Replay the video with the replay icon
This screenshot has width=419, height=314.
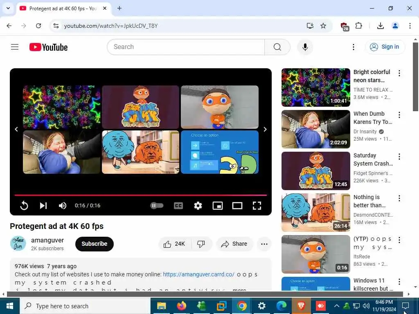point(24,206)
